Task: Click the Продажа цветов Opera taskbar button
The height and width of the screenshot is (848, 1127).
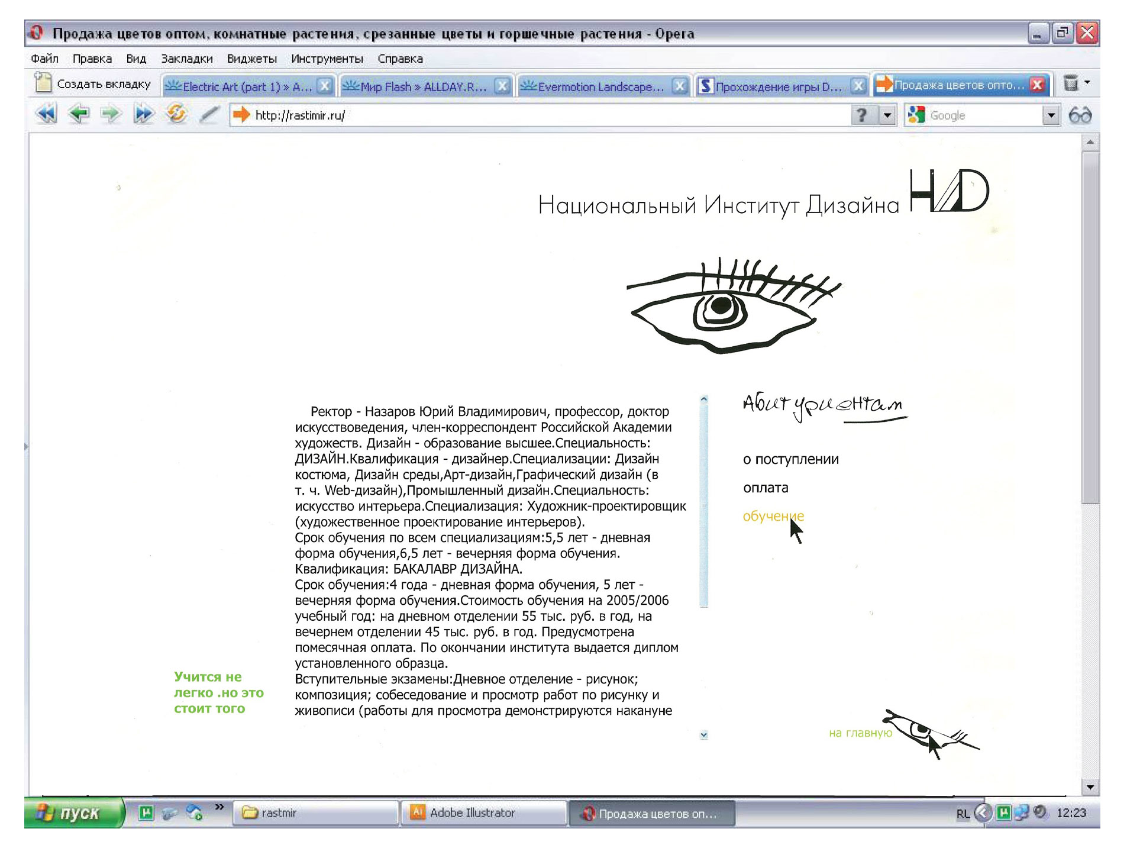Action: [651, 813]
